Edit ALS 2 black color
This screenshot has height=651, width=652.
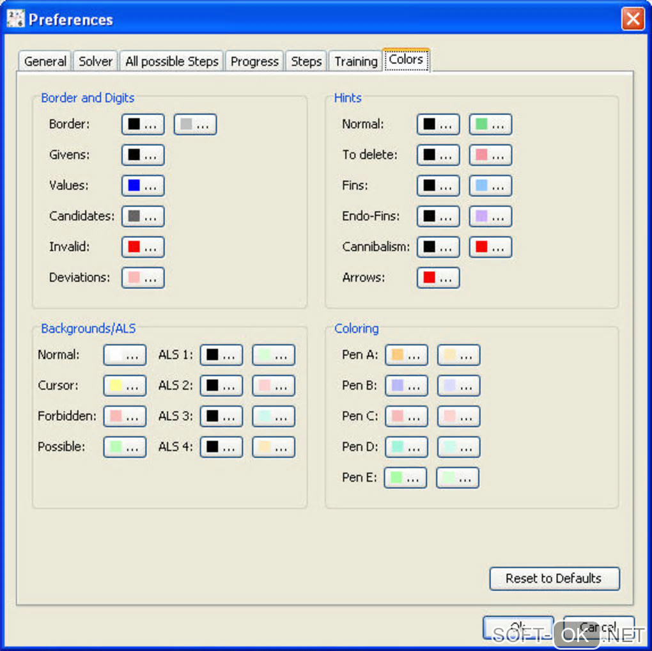pos(221,386)
